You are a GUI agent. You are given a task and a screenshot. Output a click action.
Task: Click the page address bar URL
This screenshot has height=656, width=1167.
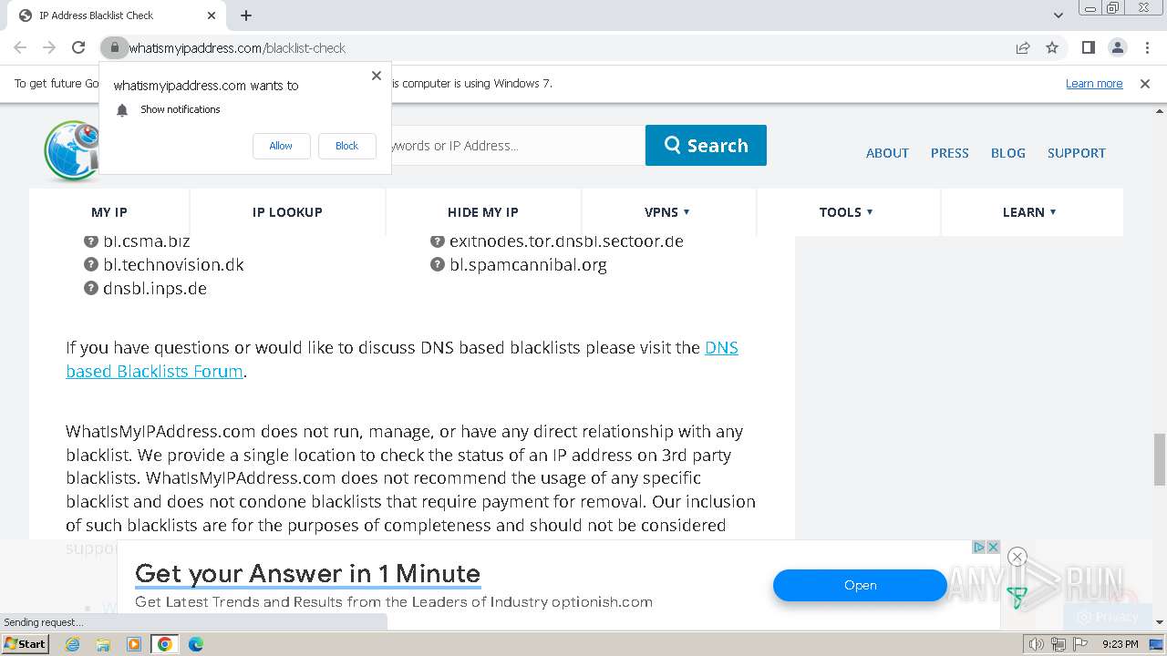click(x=237, y=47)
